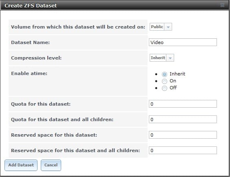The image size is (230, 177).
Task: Click the Create ZFS Dataset title bar
Action: click(115, 5)
